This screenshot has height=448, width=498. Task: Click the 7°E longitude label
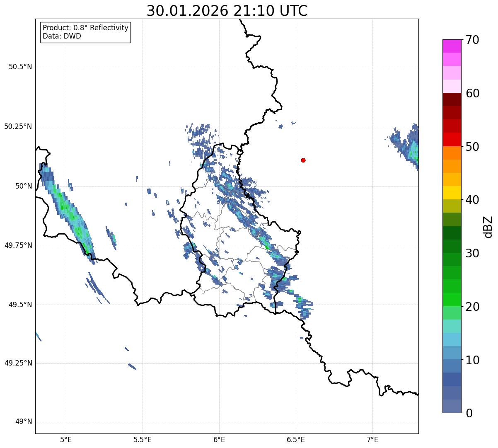tap(372, 439)
